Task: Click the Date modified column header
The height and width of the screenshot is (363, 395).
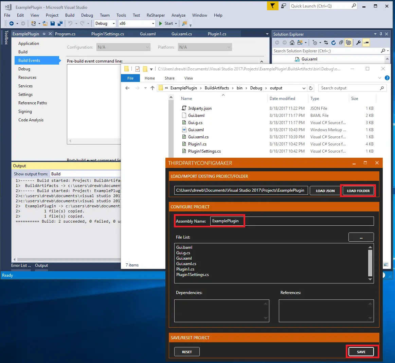Action: click(x=282, y=99)
